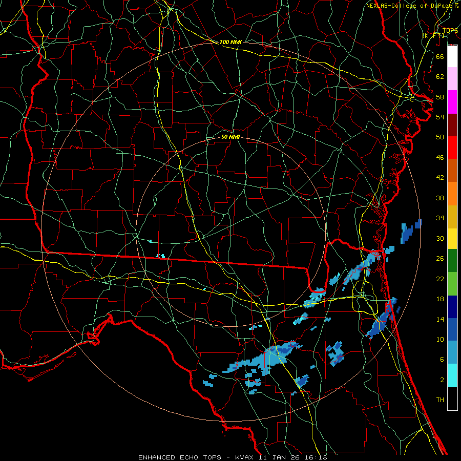461x461 pixels.
Task: Click the 'TH' threshold legend label
Action: coord(440,400)
